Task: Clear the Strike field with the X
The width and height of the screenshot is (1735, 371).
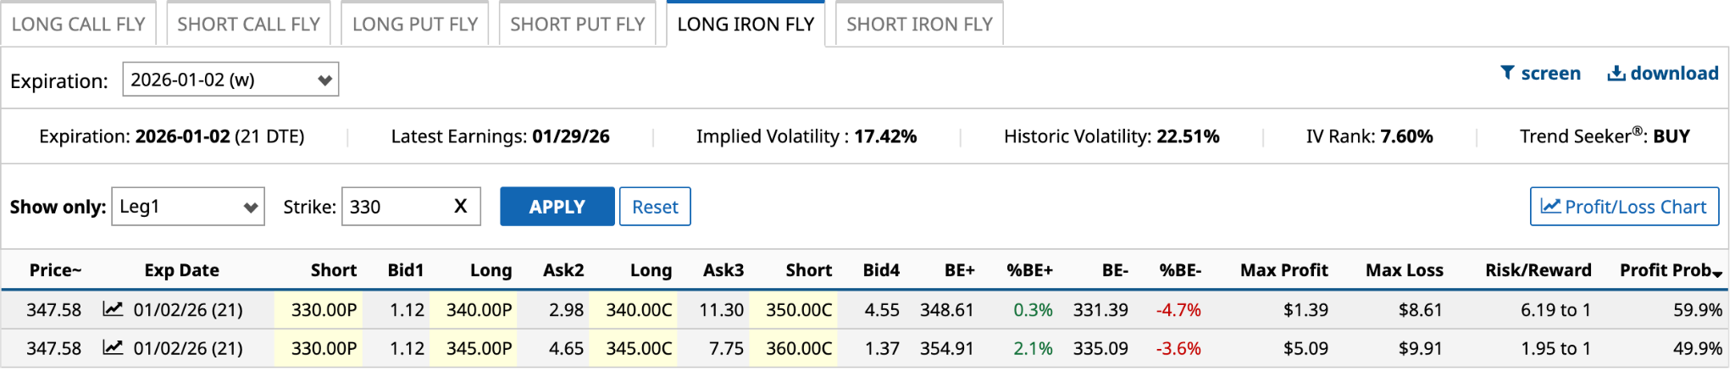Action: tap(460, 206)
